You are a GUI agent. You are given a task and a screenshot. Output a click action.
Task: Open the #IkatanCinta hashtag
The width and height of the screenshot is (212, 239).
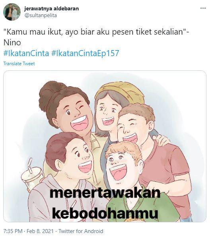26,53
